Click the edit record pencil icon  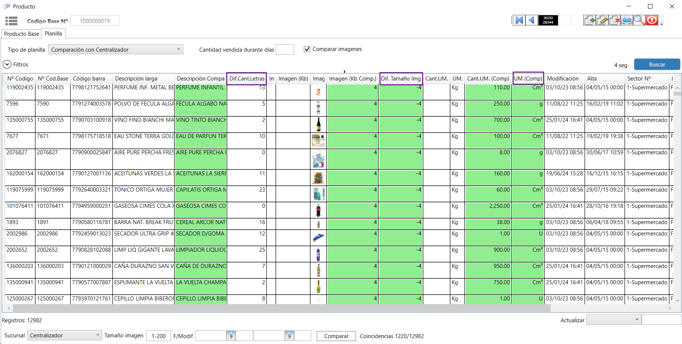coord(602,20)
